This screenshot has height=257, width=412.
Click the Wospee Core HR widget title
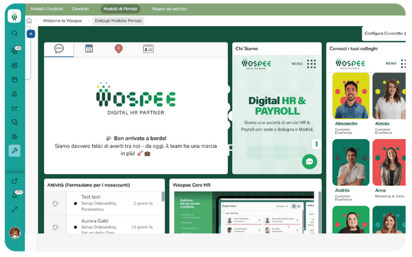click(192, 185)
